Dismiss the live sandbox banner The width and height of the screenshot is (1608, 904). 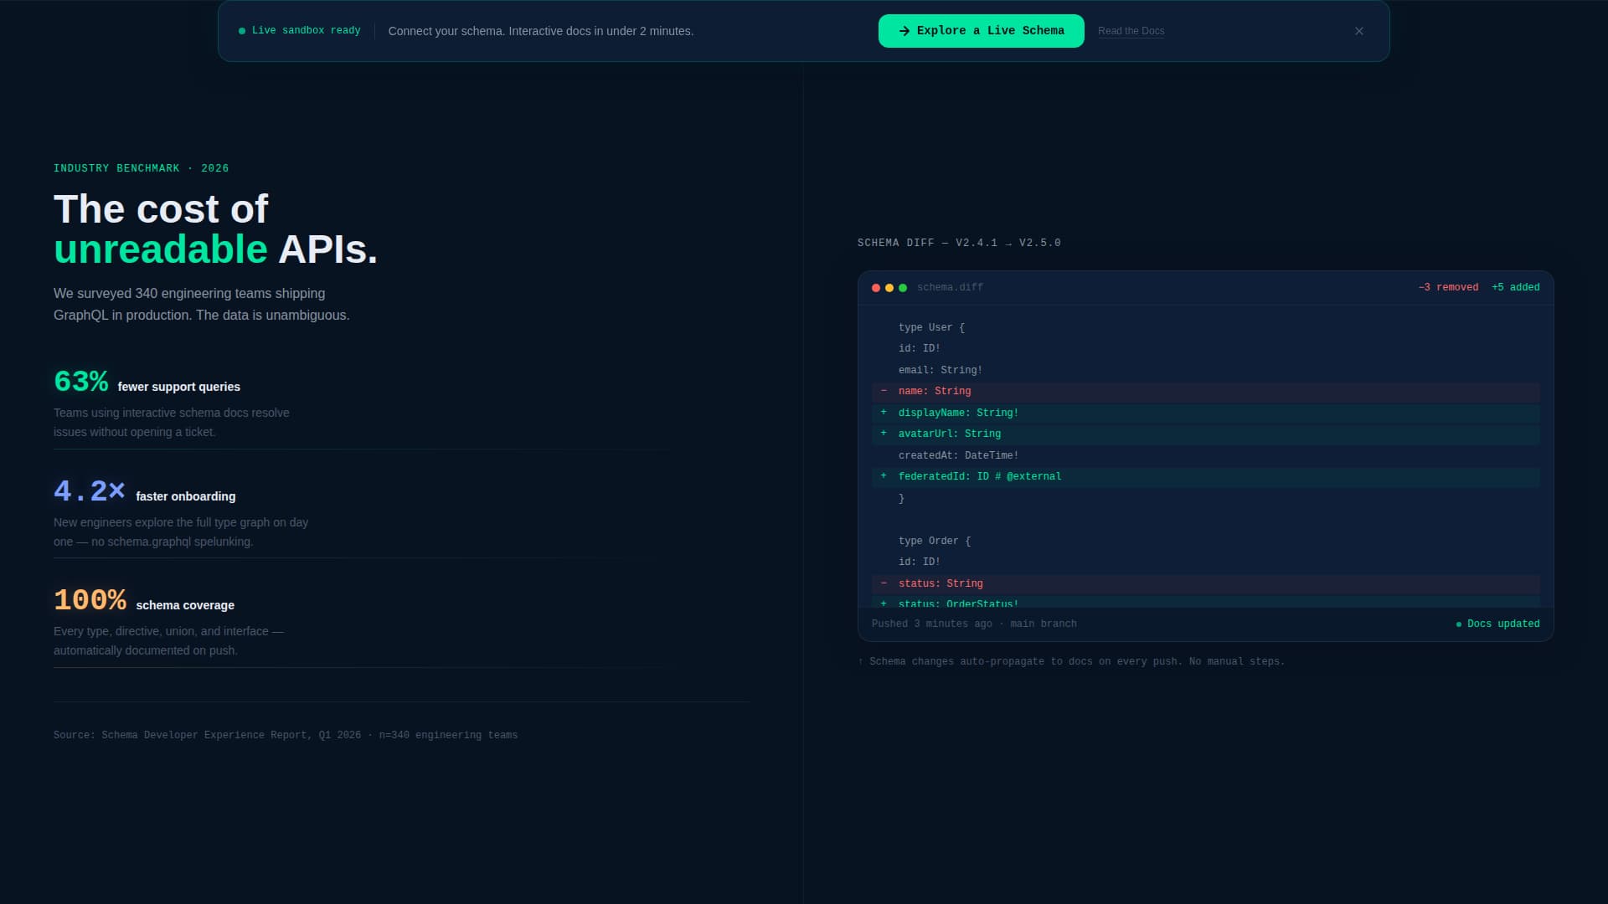click(x=1358, y=31)
